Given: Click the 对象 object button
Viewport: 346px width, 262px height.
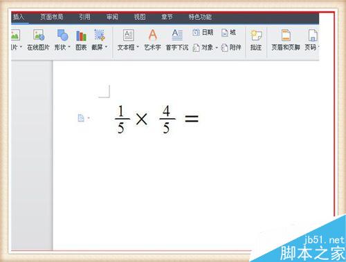Looking at the screenshot, I should click(203, 48).
